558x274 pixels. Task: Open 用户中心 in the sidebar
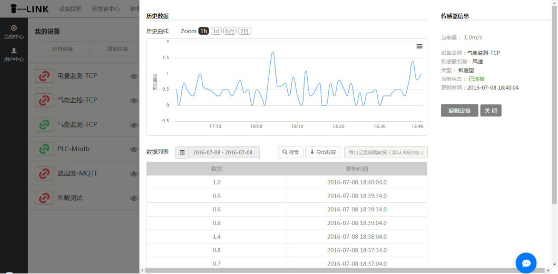14,54
